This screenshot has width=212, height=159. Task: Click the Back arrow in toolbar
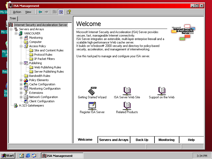[x=40, y=12]
